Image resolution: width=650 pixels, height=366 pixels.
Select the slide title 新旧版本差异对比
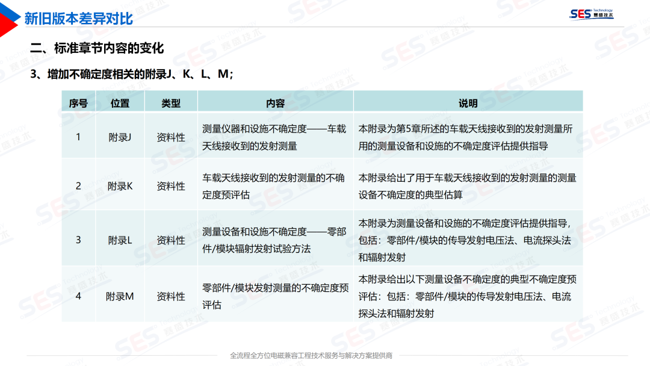click(78, 18)
